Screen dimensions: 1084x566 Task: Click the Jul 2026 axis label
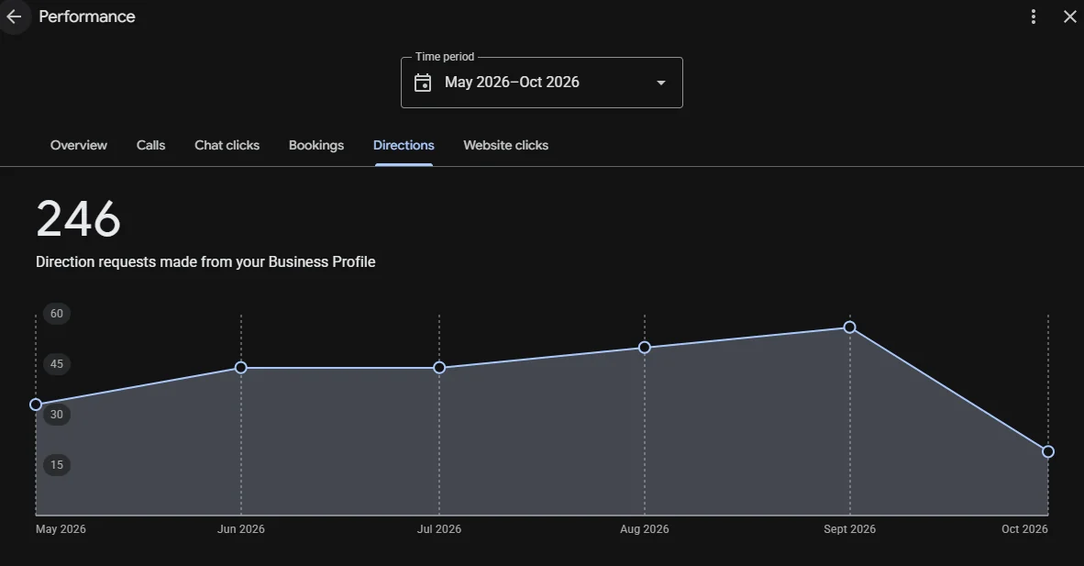pyautogui.click(x=439, y=529)
